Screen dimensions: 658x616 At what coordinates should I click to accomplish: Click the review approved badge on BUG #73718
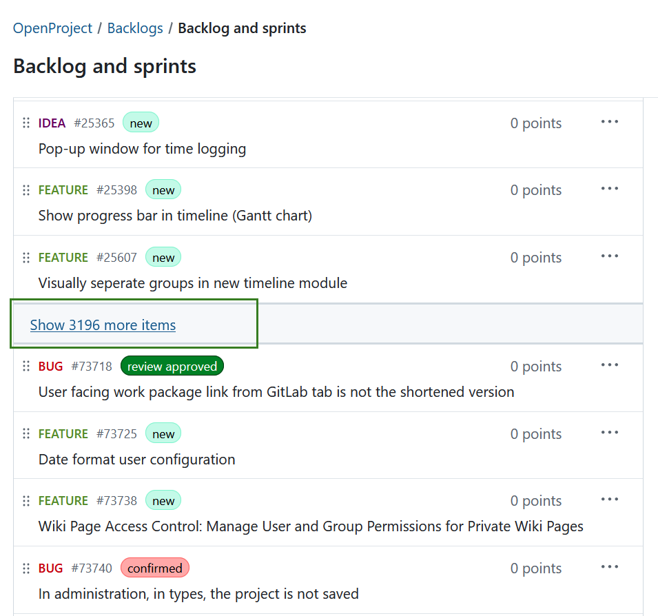[x=172, y=366]
